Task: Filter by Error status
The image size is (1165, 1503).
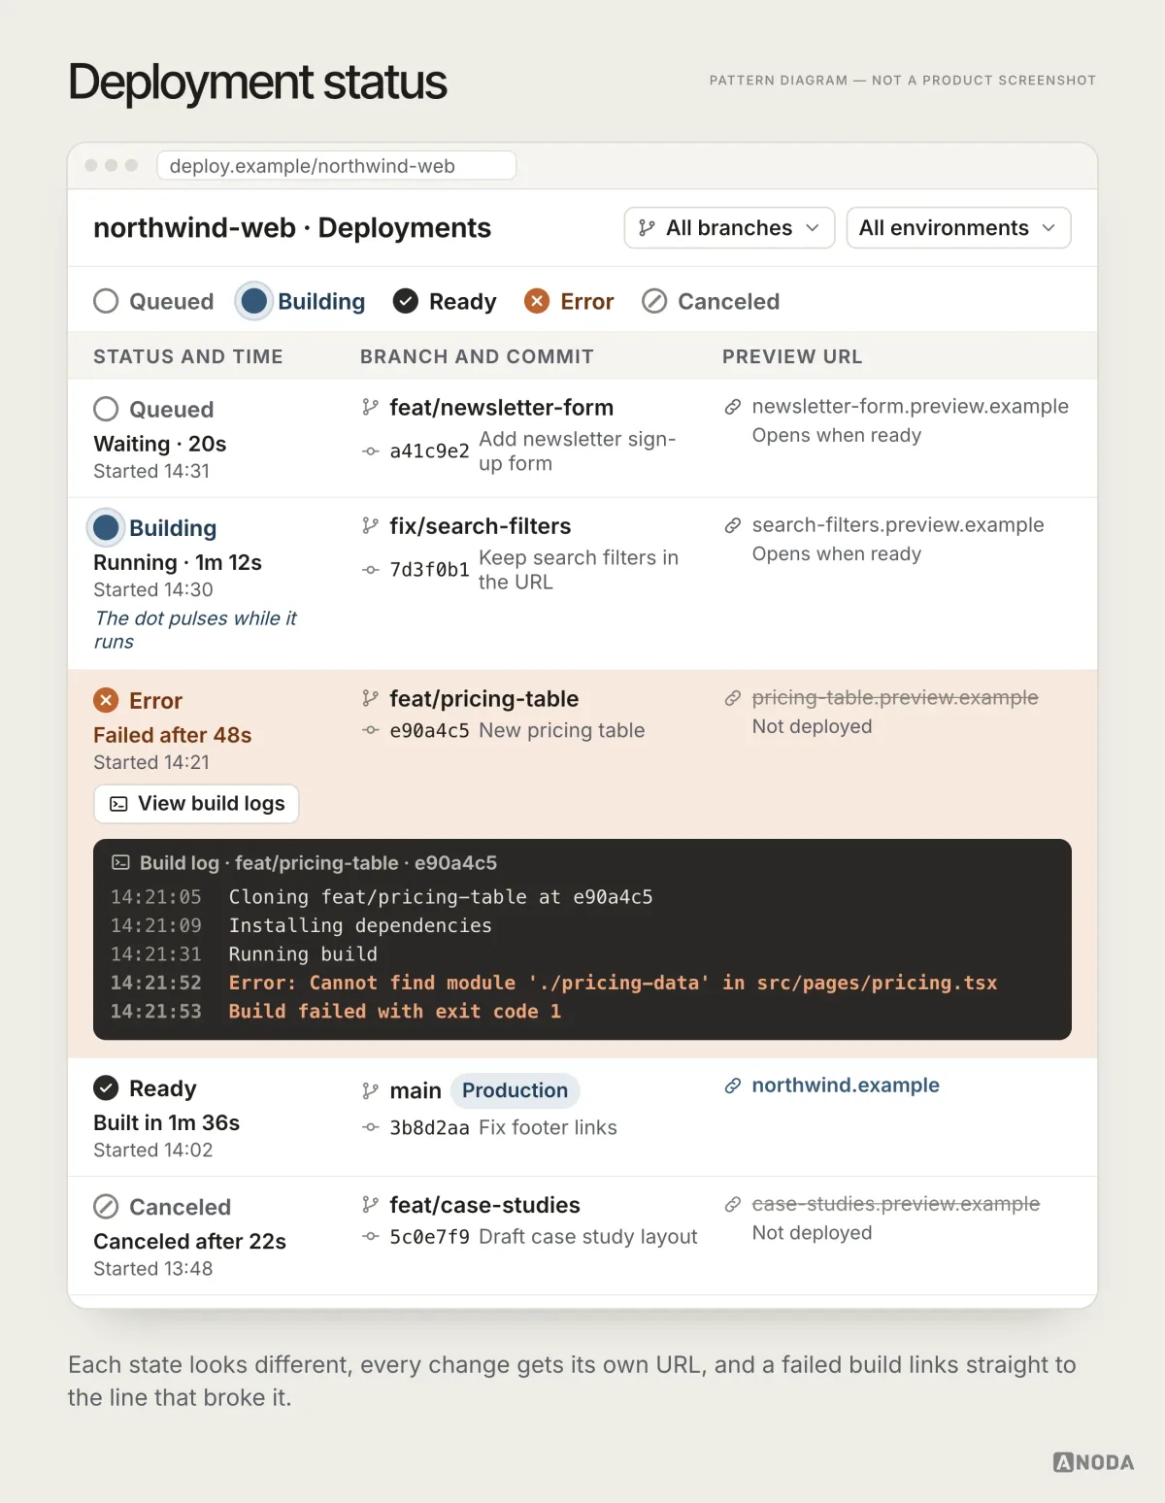Action: tap(569, 302)
